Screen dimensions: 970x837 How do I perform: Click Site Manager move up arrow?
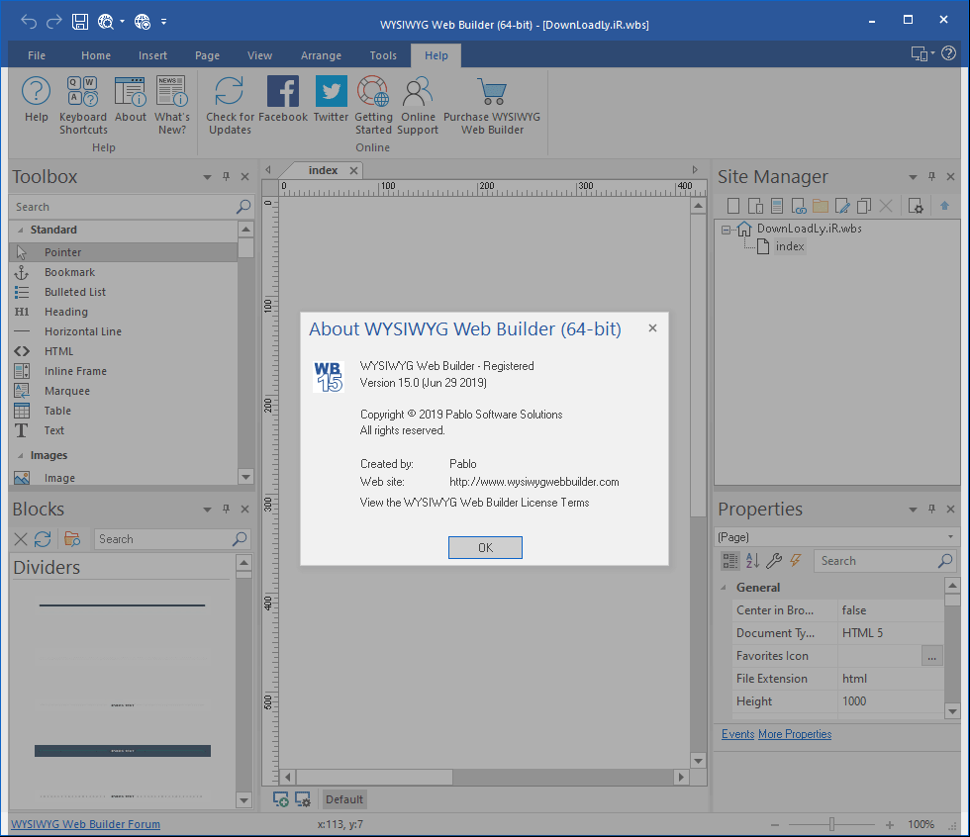point(944,206)
